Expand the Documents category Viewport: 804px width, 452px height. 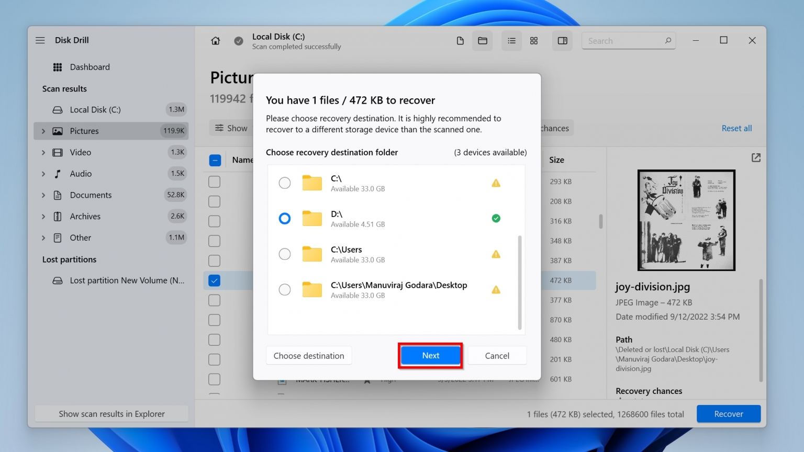tap(43, 195)
